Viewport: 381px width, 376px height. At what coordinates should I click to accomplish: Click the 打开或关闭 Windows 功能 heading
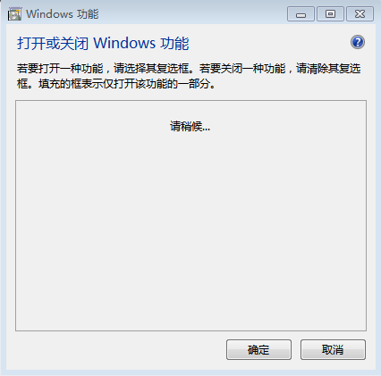[x=103, y=44]
